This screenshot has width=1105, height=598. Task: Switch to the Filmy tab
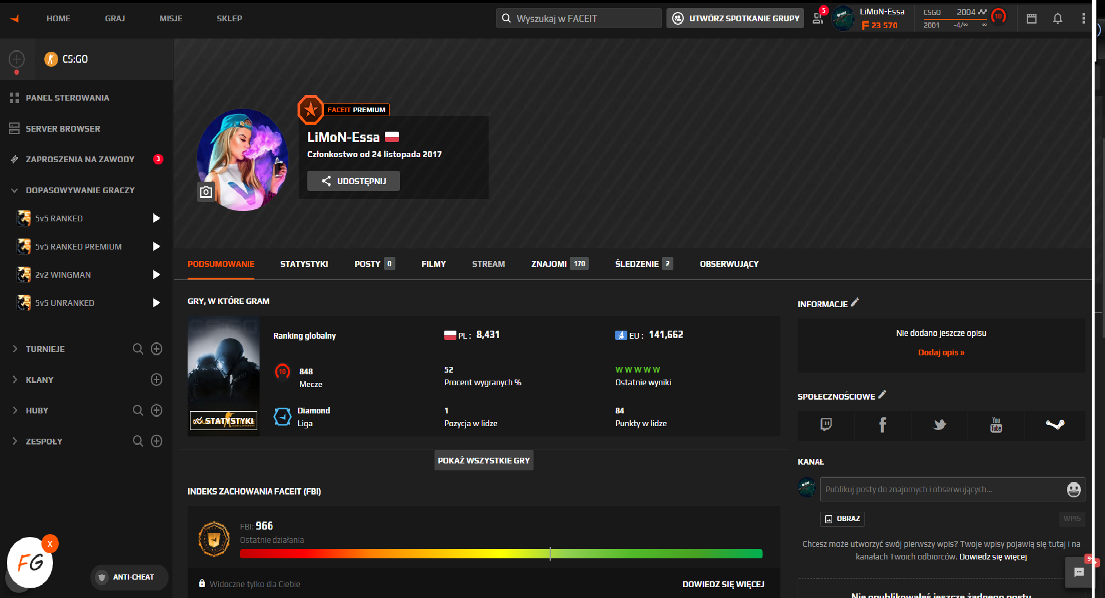[433, 264]
